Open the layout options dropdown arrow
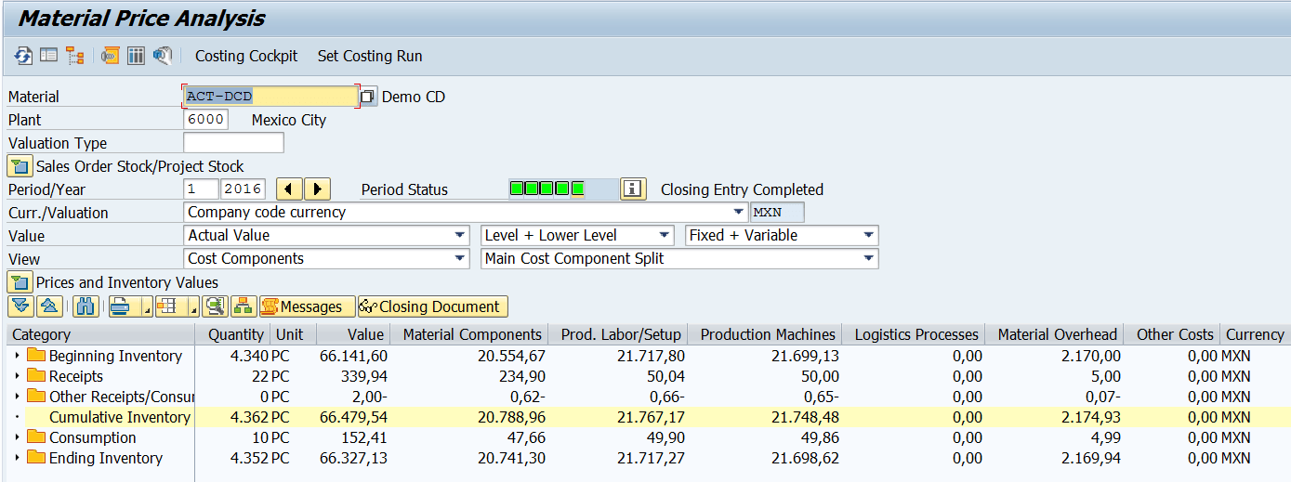Image resolution: width=1291 pixels, height=482 pixels. point(193,307)
